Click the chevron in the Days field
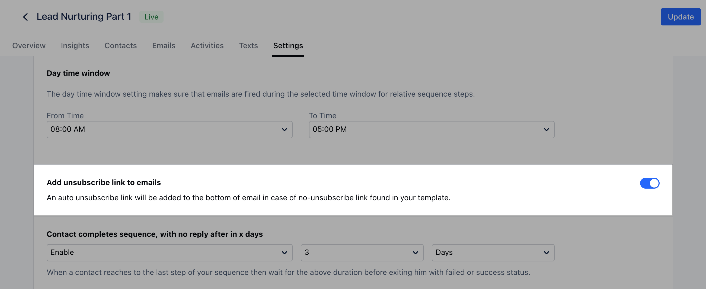 click(546, 253)
